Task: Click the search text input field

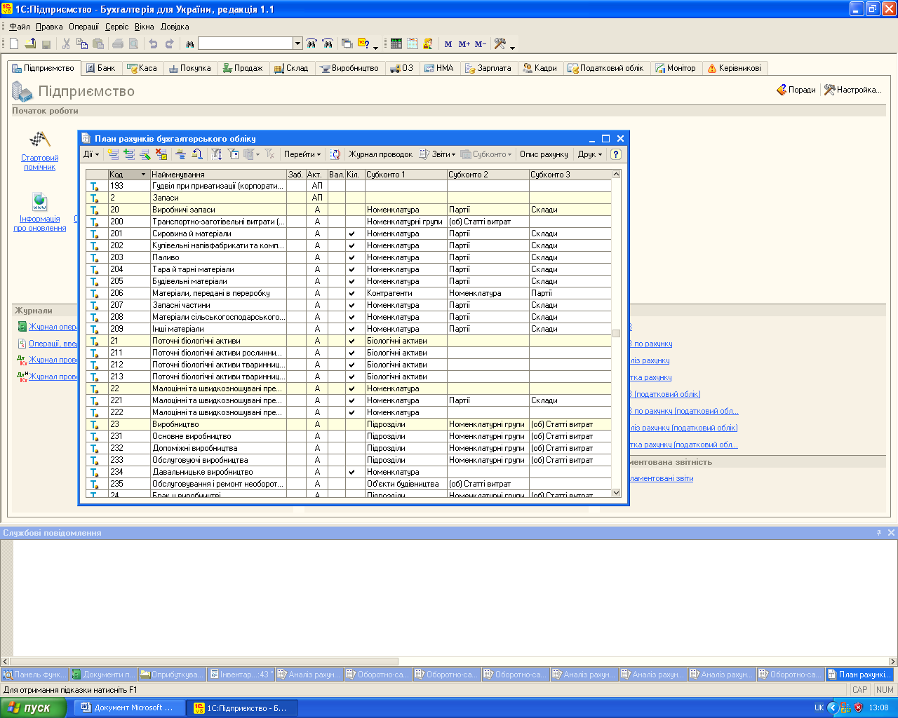Action: click(x=246, y=43)
